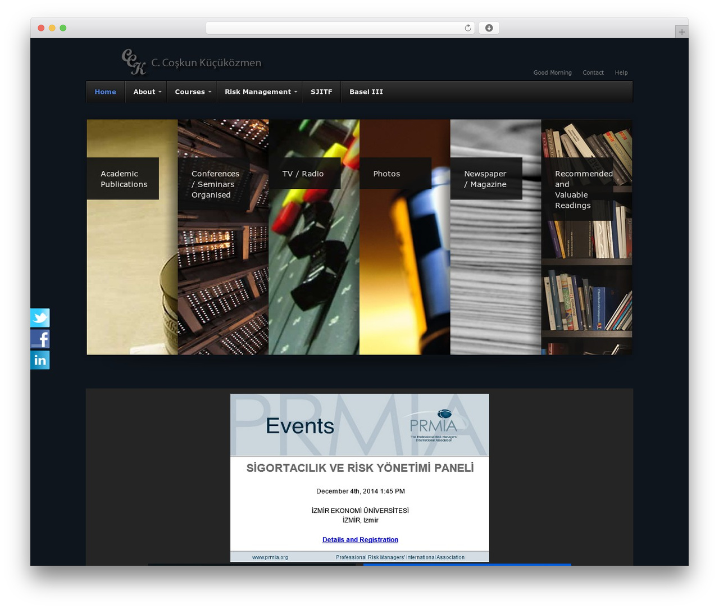
Task: Follow the Details and Registration link
Action: click(x=360, y=540)
